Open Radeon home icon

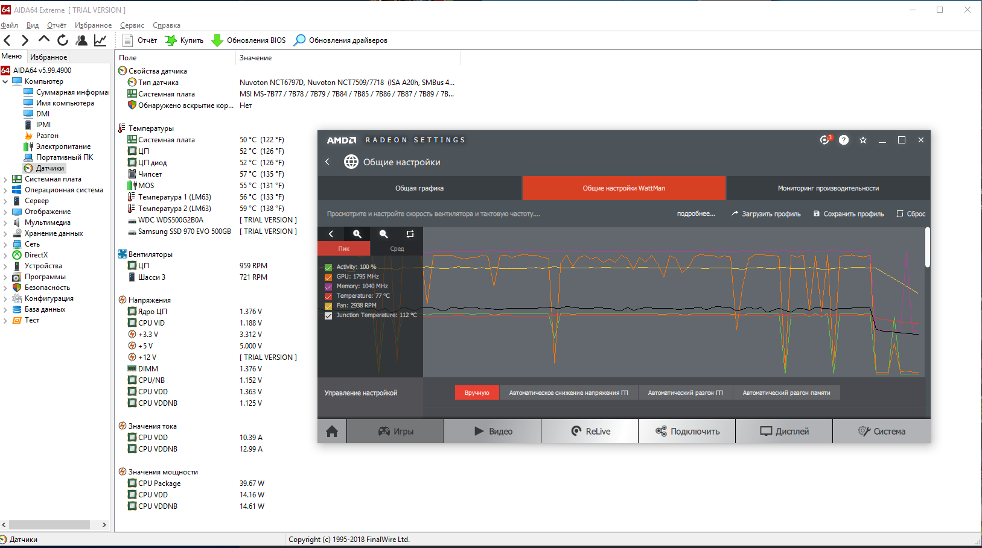point(332,431)
